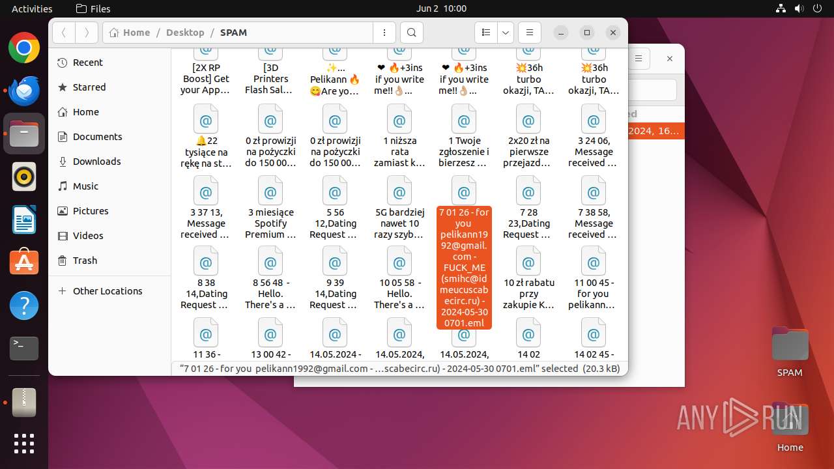Open Google Chrome from the dock
This screenshot has width=834, height=469.
coord(24,48)
